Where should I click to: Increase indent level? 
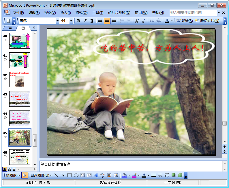(x=159, y=21)
